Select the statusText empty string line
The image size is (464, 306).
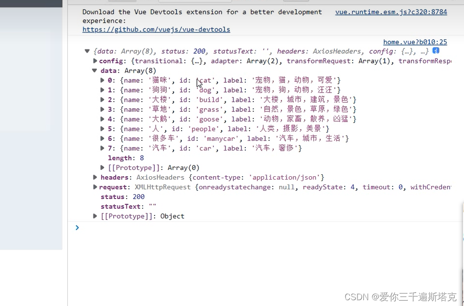(128, 206)
